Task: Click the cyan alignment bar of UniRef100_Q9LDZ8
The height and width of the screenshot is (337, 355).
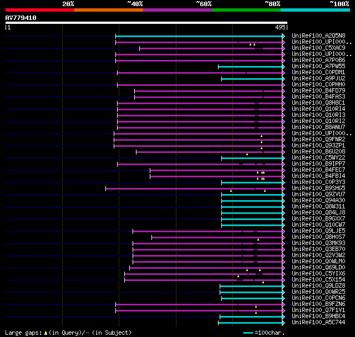Action: point(251,287)
